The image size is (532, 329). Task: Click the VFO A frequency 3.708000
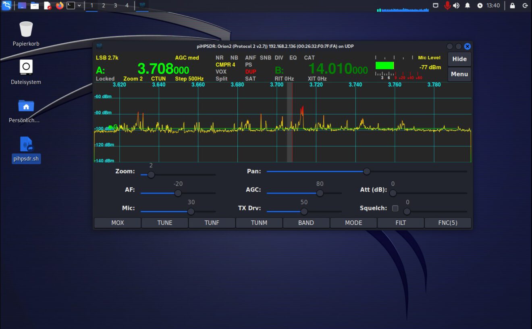tap(163, 69)
